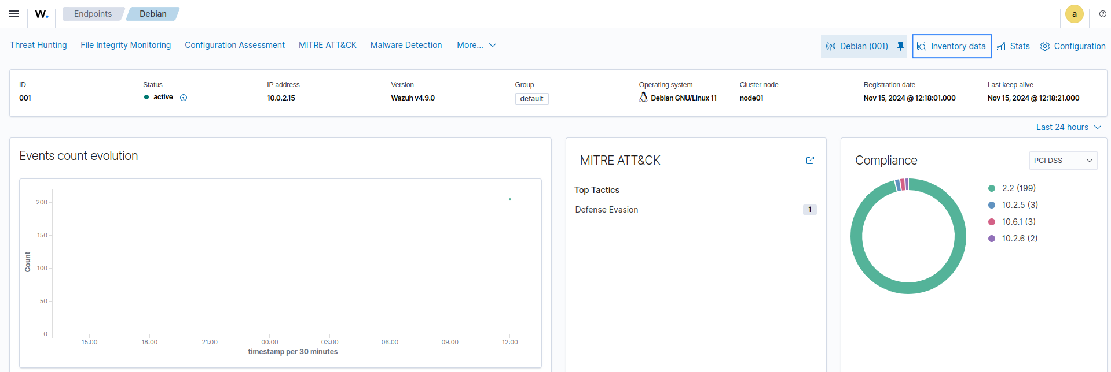The width and height of the screenshot is (1111, 372).
Task: Switch to MITRE ATT&CK tab
Action: (328, 45)
